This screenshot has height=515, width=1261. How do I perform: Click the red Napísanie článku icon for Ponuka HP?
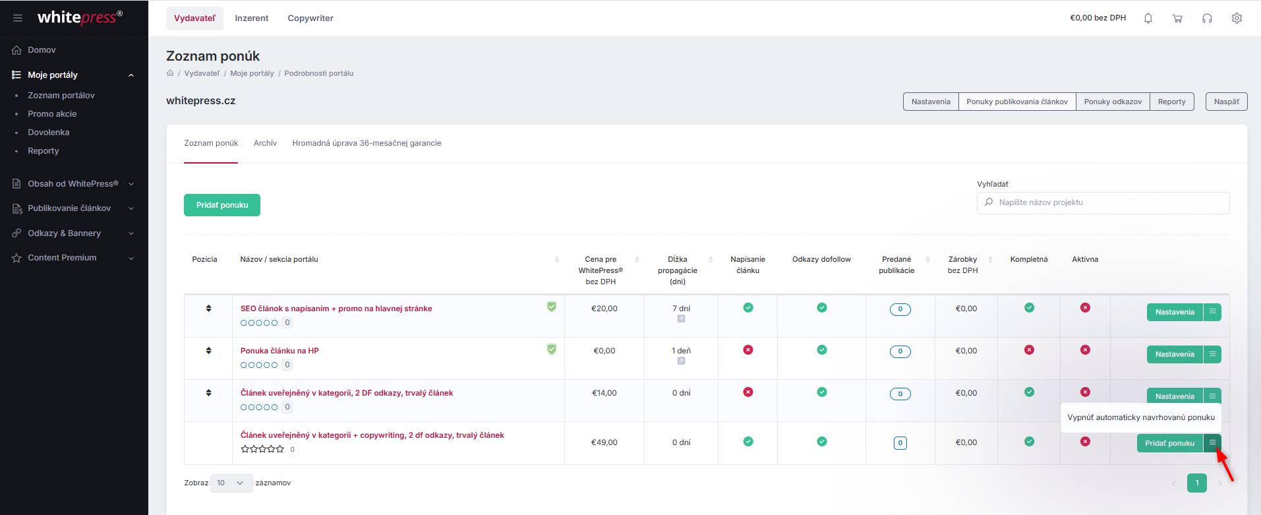tap(748, 350)
